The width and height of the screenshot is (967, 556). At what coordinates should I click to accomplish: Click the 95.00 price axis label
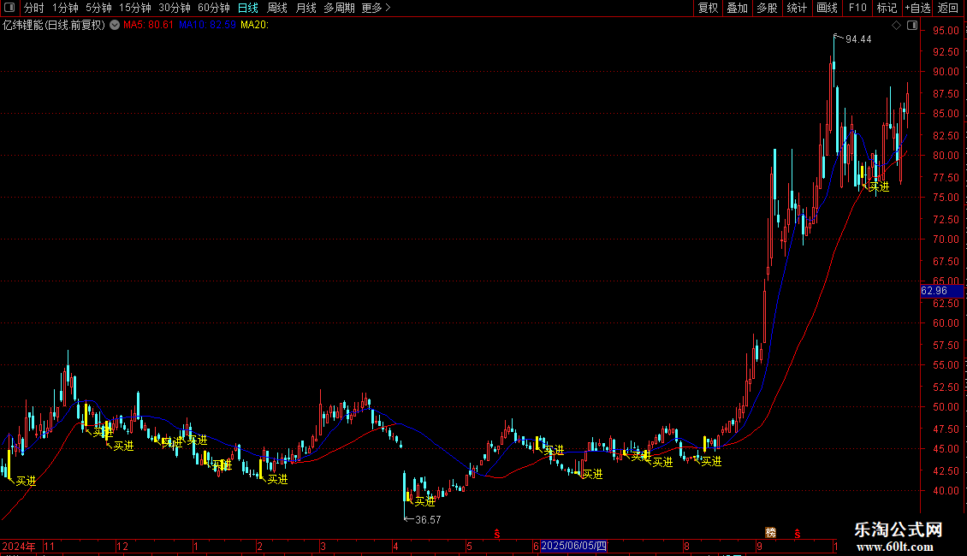946,31
